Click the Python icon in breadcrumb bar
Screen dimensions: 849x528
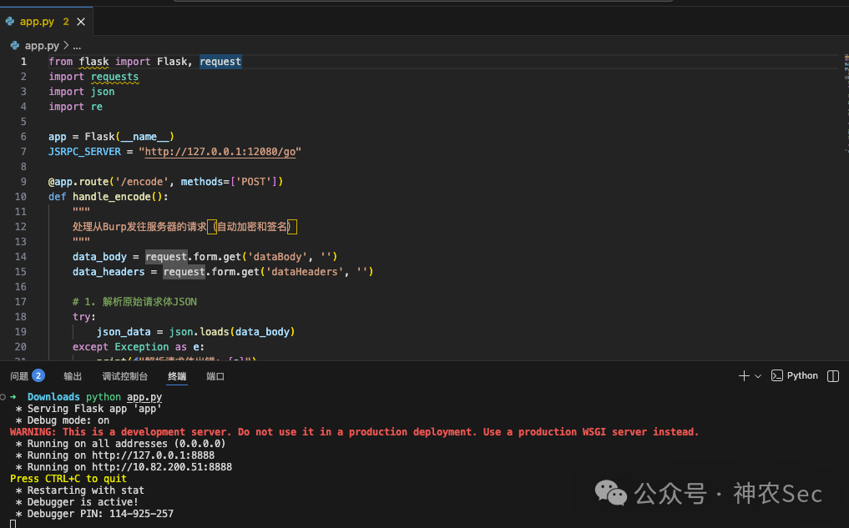pyautogui.click(x=15, y=45)
